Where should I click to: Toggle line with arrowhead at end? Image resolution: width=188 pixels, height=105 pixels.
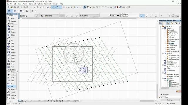click(x=152, y=16)
